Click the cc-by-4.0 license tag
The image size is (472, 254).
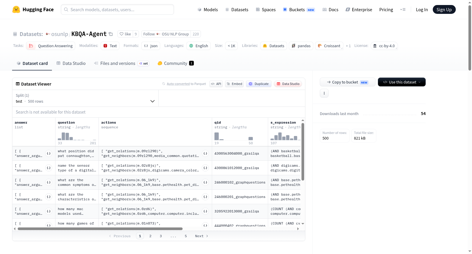click(x=384, y=46)
